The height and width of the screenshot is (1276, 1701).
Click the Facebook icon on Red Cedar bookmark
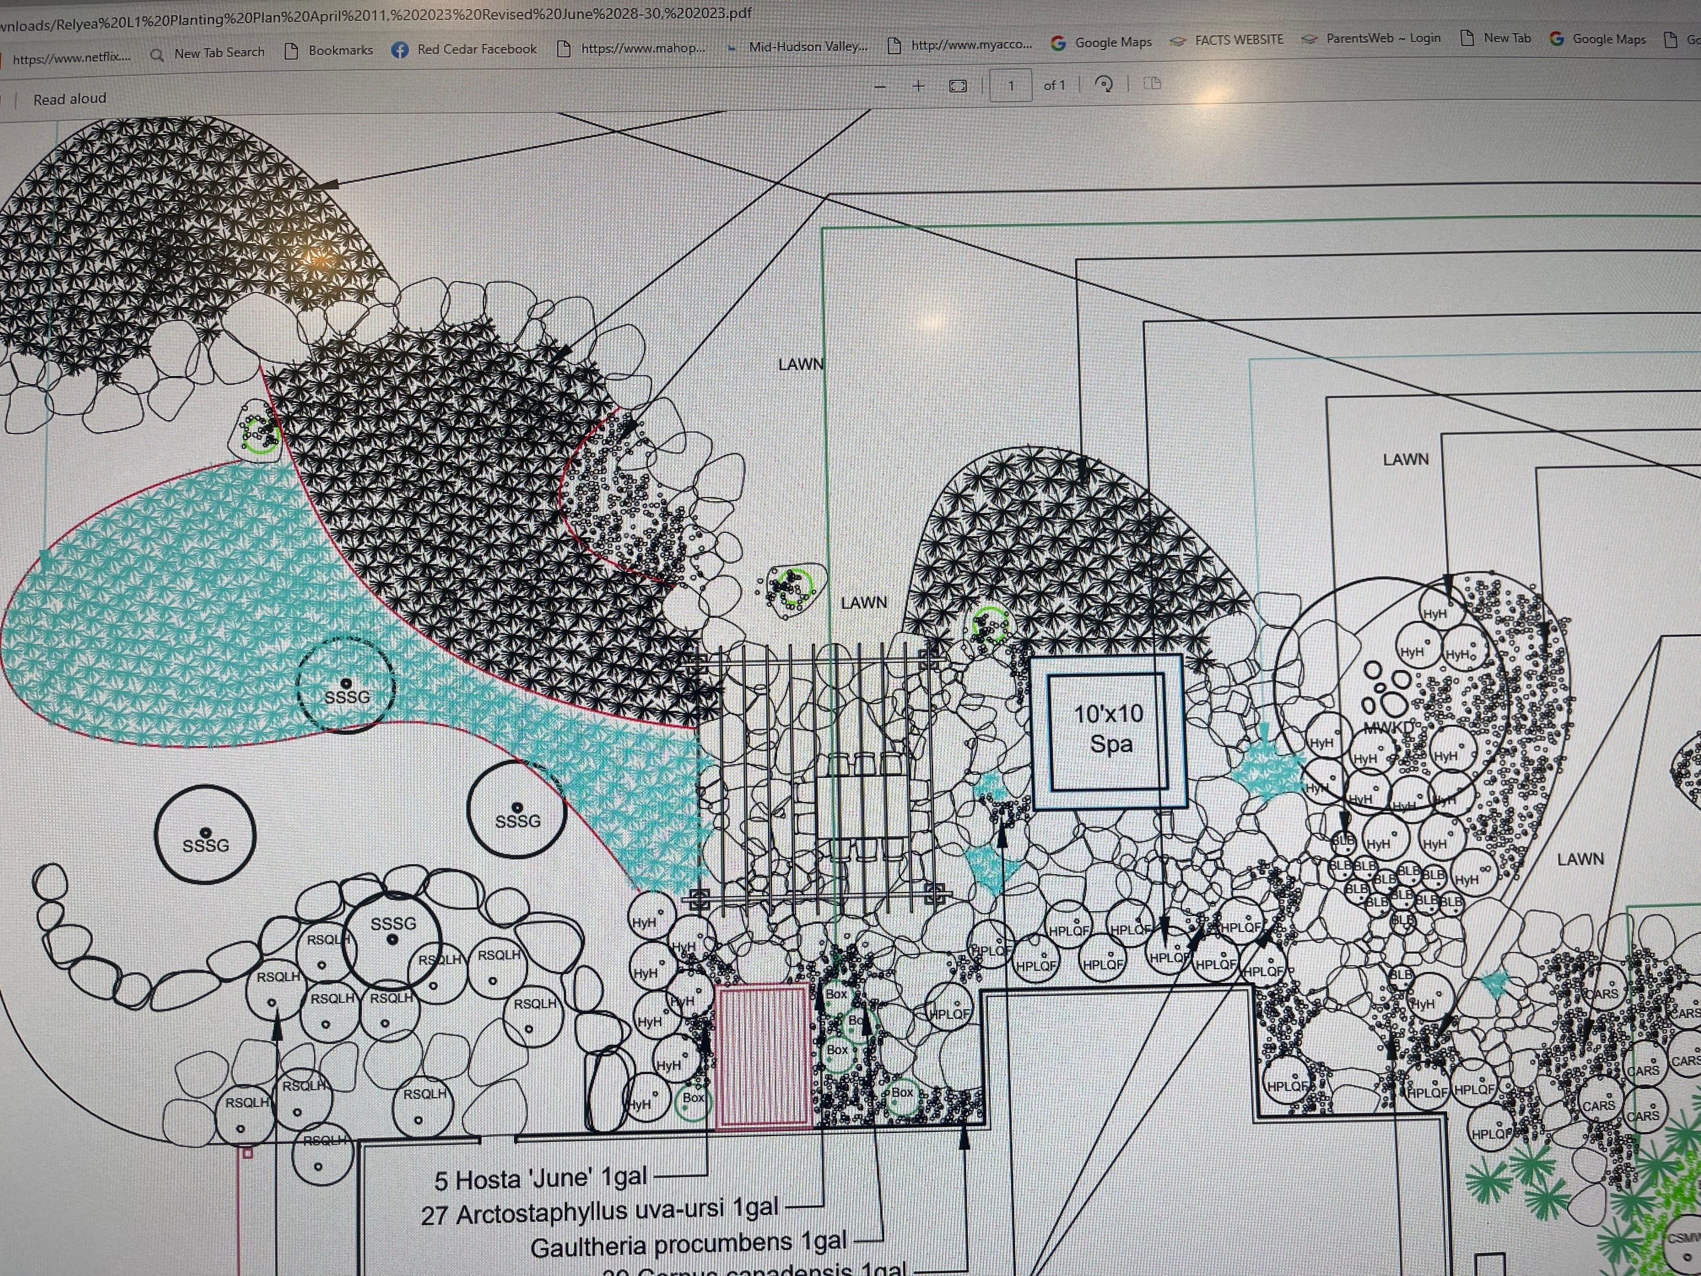click(x=400, y=50)
